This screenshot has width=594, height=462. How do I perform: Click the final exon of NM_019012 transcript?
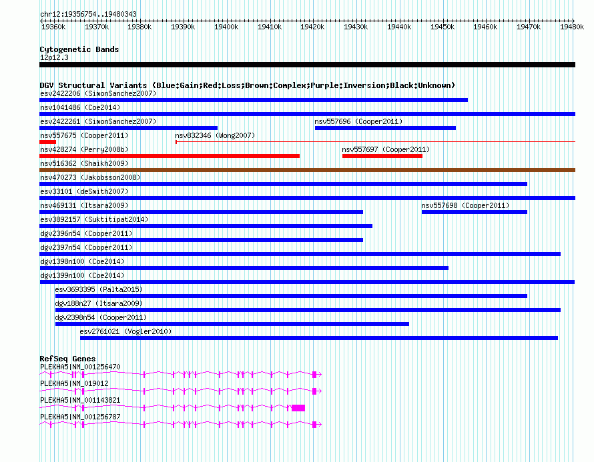click(x=314, y=391)
